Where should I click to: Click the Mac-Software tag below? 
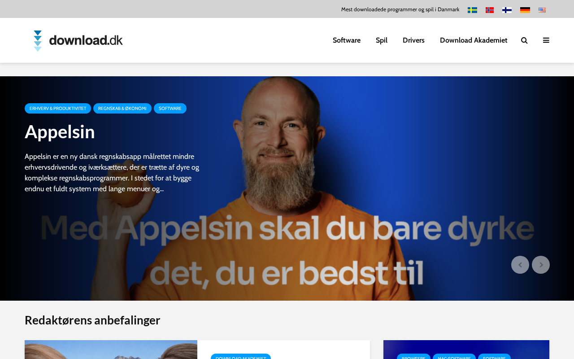pos(454,357)
